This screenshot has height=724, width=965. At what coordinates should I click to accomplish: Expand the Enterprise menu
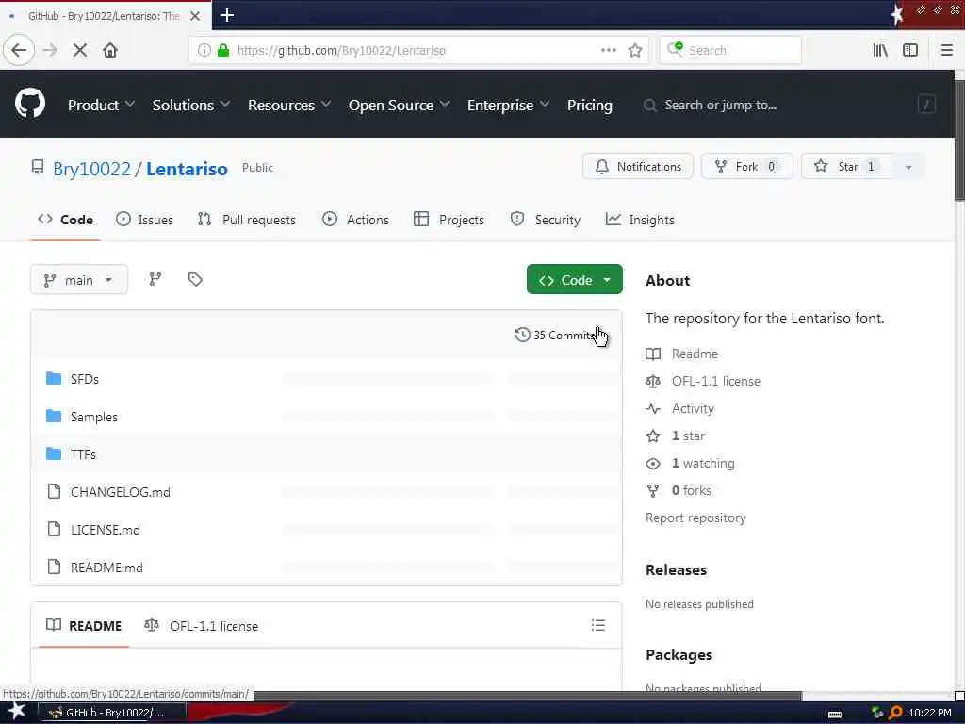(508, 106)
